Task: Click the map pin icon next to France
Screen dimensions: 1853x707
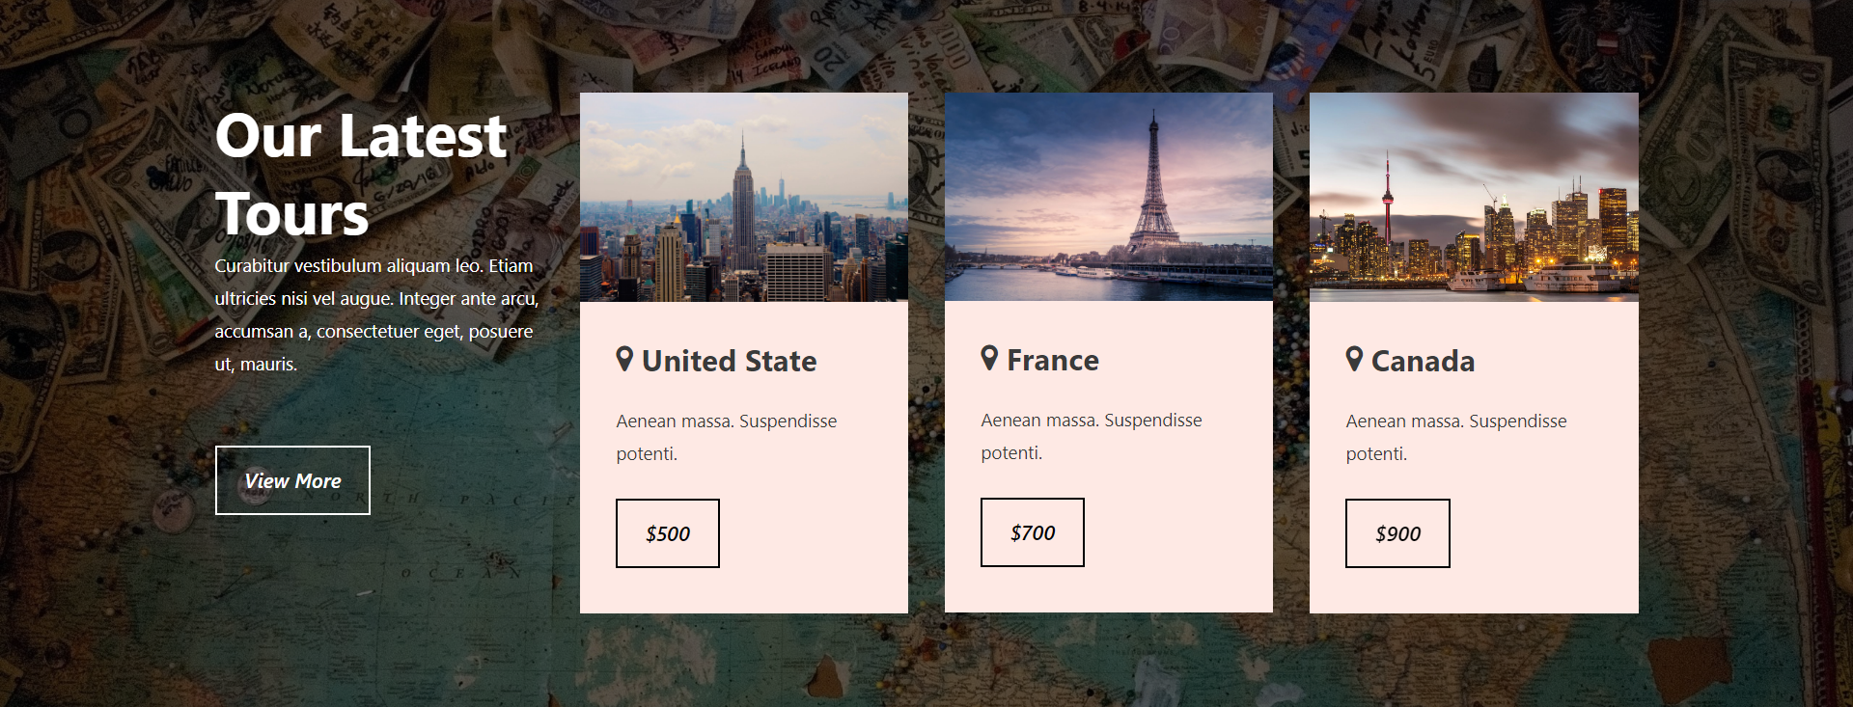Action: [x=989, y=359]
